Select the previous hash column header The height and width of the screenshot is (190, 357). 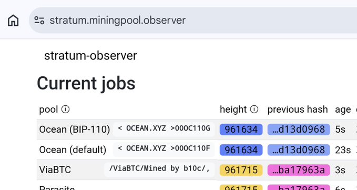click(298, 109)
